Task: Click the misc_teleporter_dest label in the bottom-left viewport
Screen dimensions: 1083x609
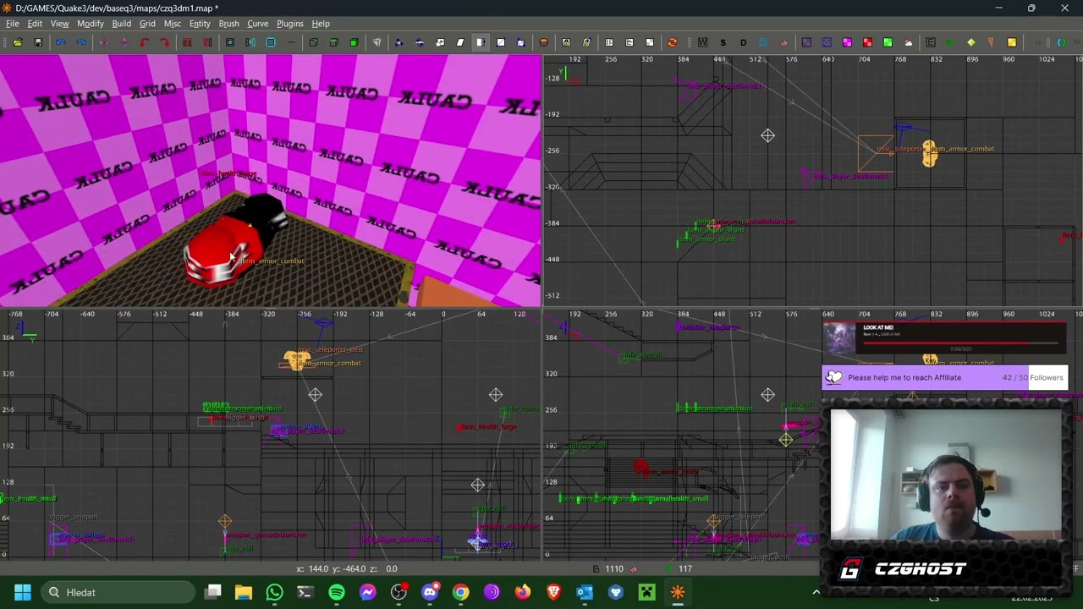Action: click(331, 349)
